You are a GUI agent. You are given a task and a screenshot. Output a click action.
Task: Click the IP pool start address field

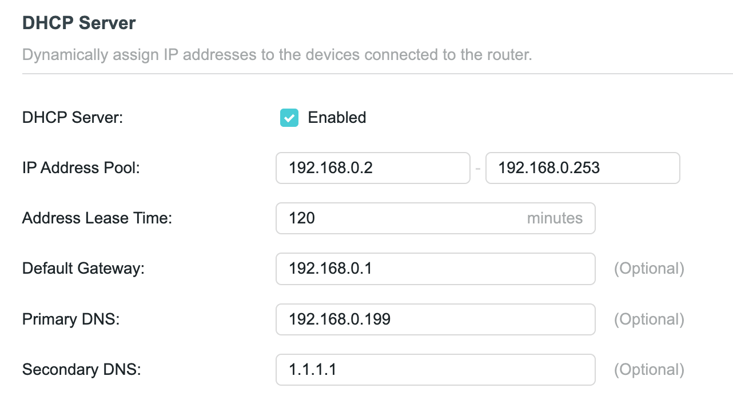pyautogui.click(x=373, y=168)
